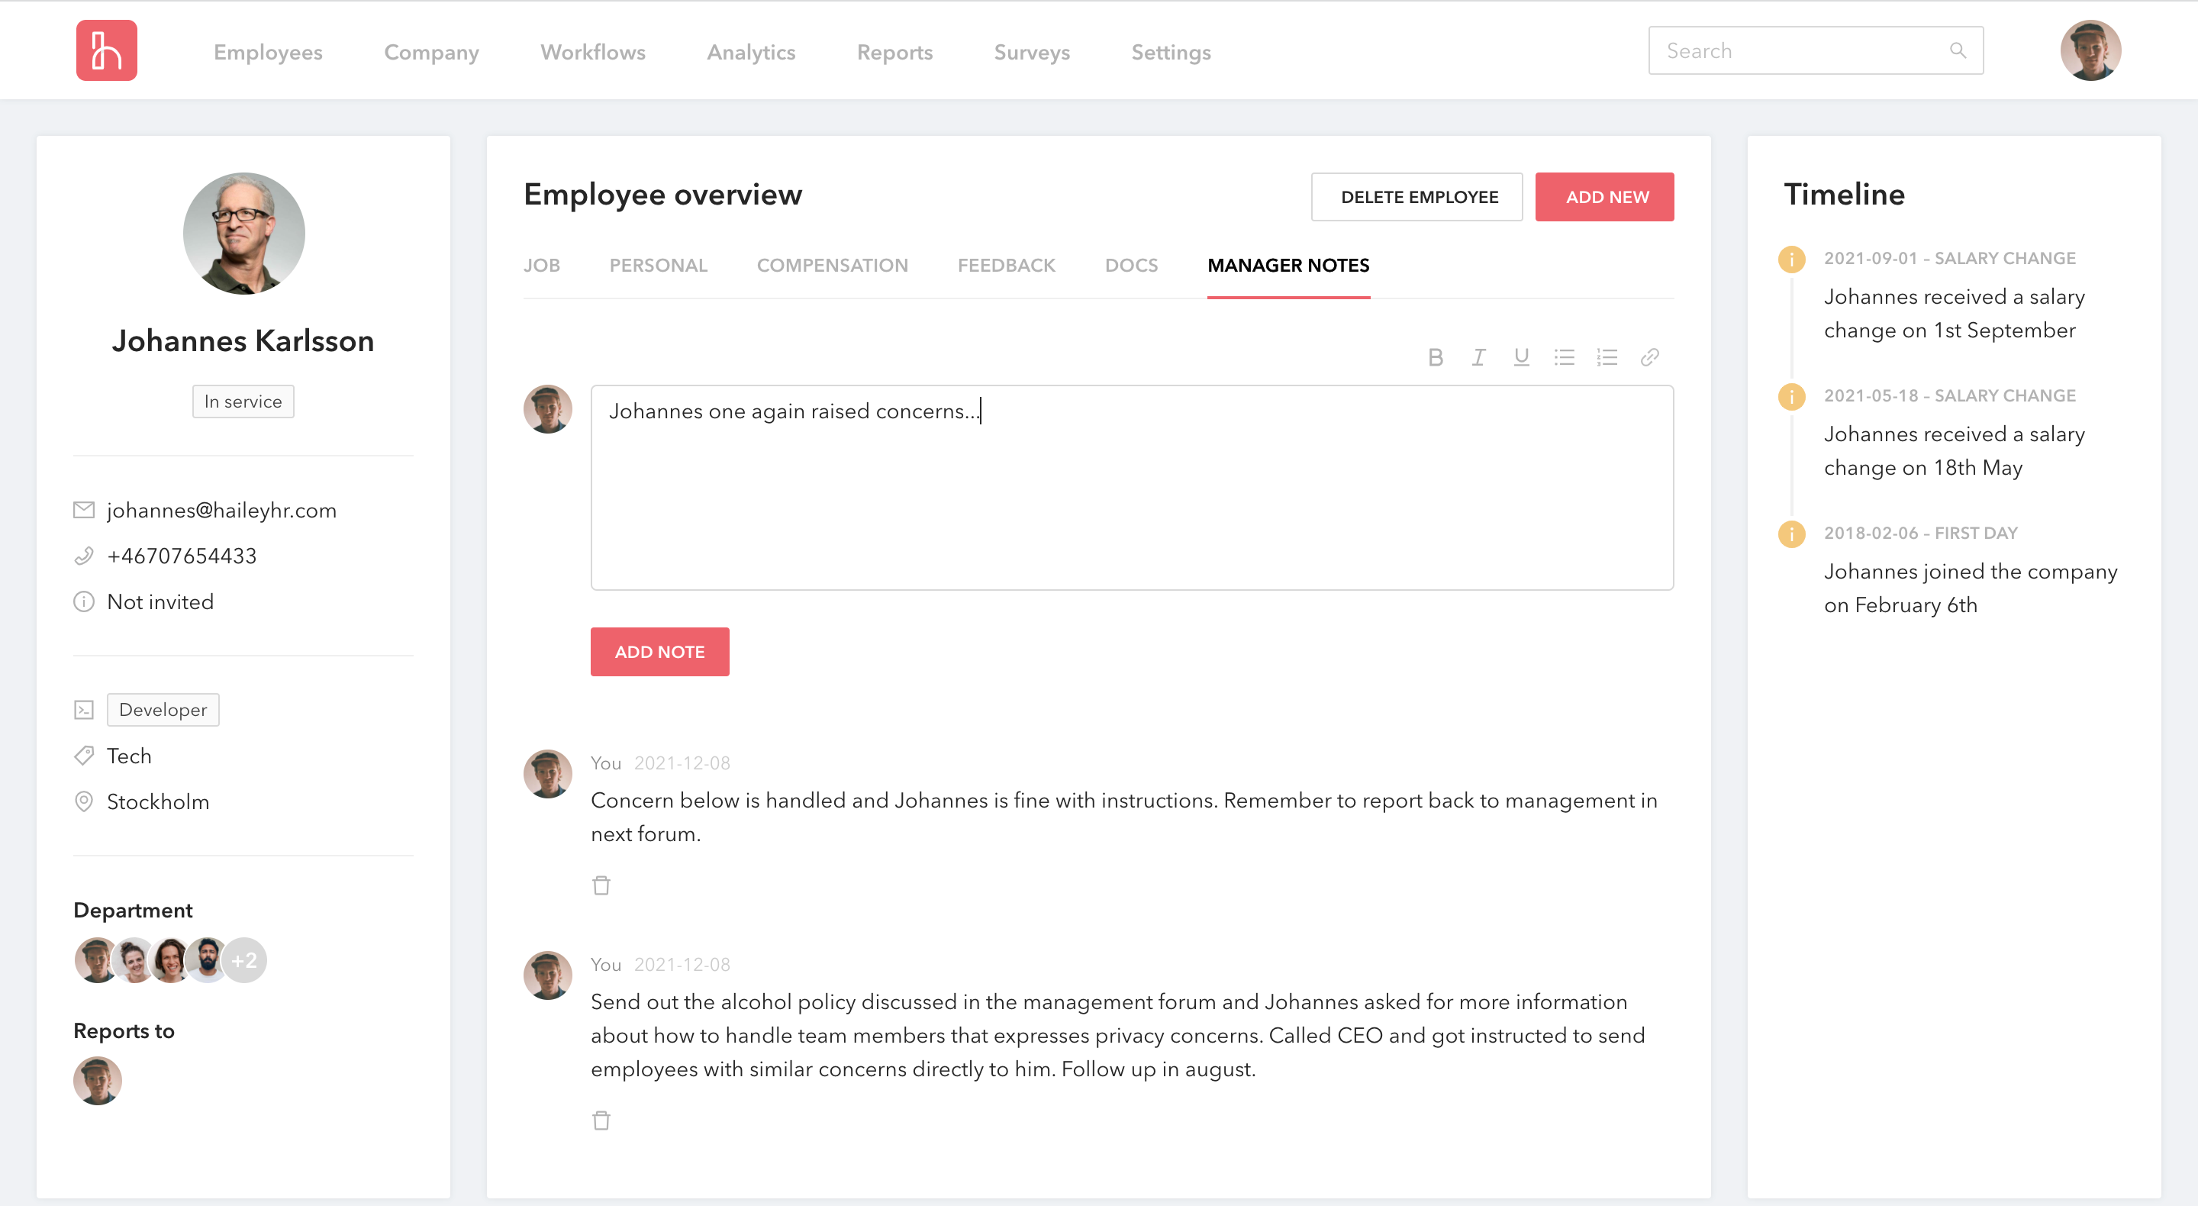Apply underline formatting to the note
The width and height of the screenshot is (2198, 1206).
[x=1521, y=356]
